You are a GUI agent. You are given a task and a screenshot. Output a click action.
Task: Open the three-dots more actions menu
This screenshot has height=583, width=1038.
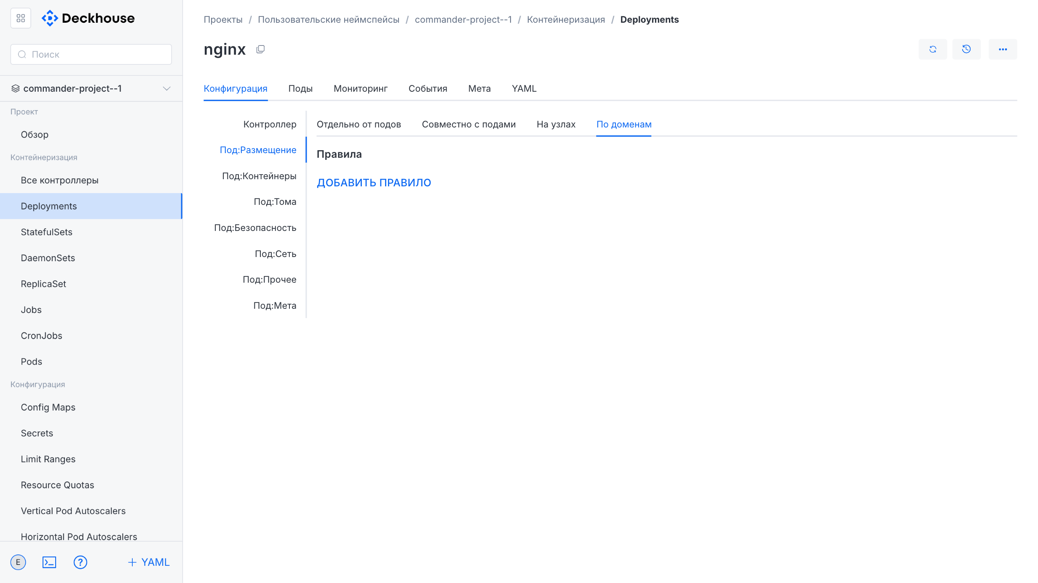tap(1003, 49)
